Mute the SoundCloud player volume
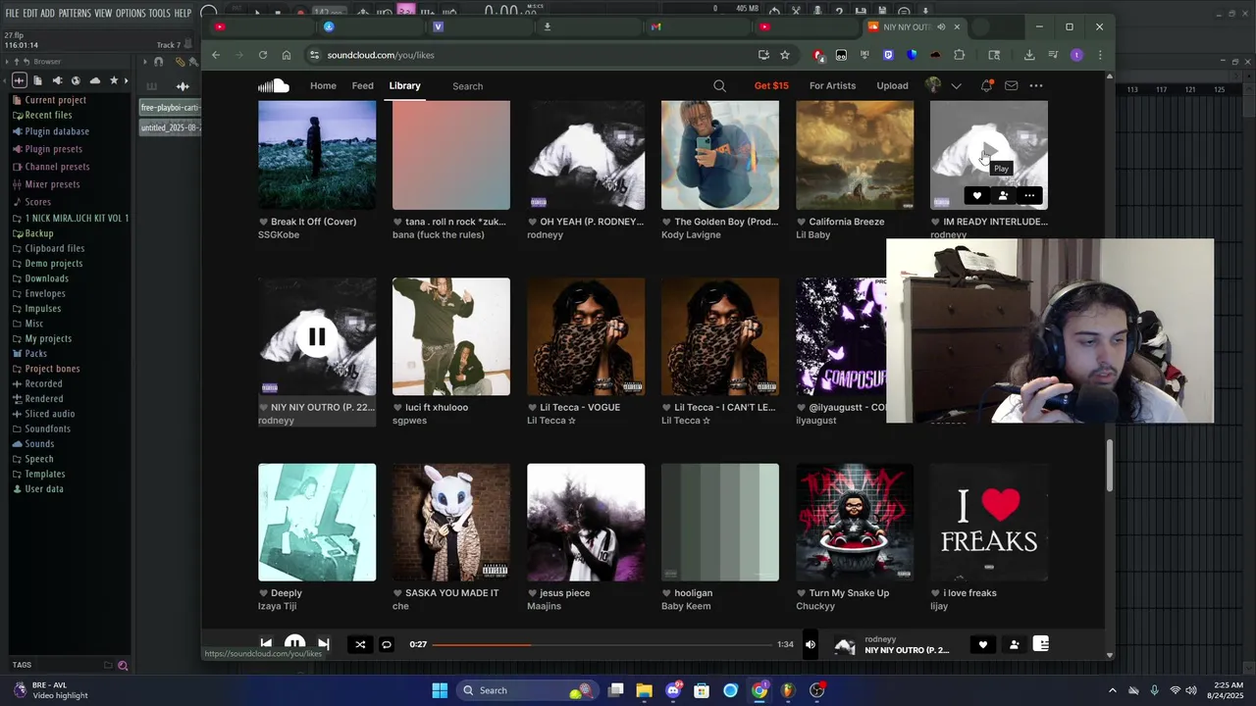The height and width of the screenshot is (706, 1256). [810, 644]
